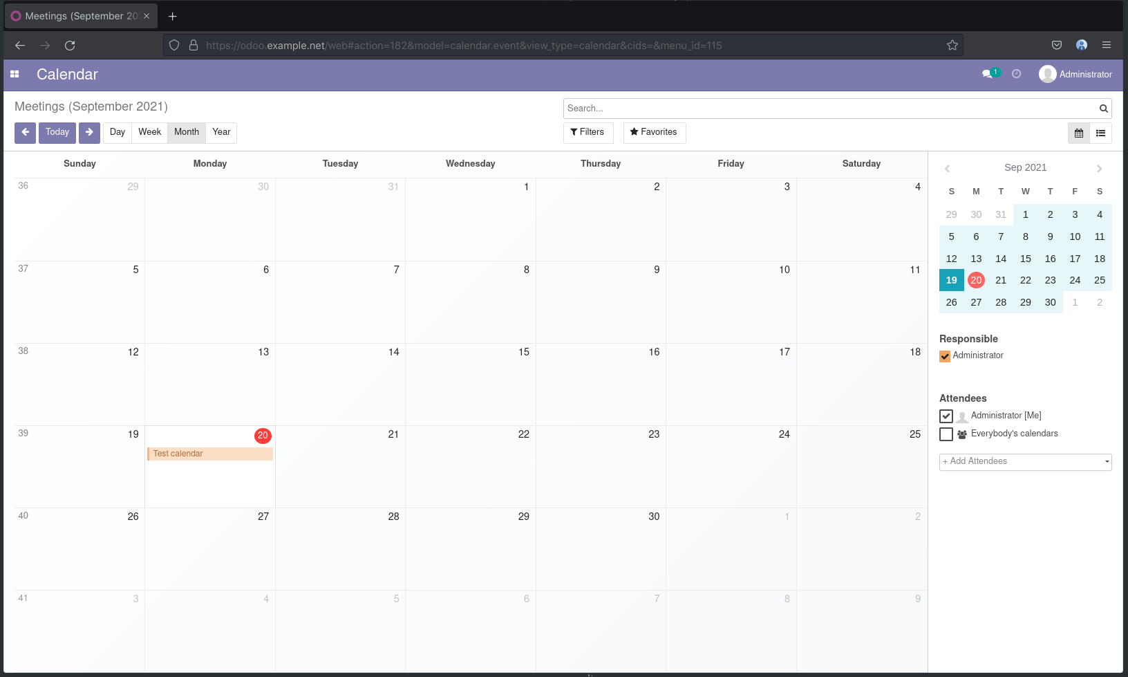Open a new browser tab
The height and width of the screenshot is (677, 1128).
(x=173, y=16)
